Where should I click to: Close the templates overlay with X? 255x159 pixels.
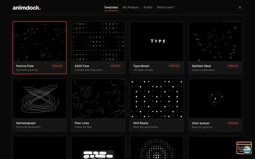240,7
